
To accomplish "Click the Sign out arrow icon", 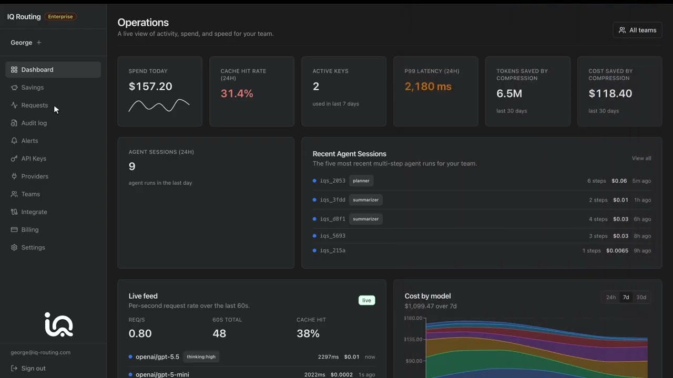I will click(x=14, y=369).
